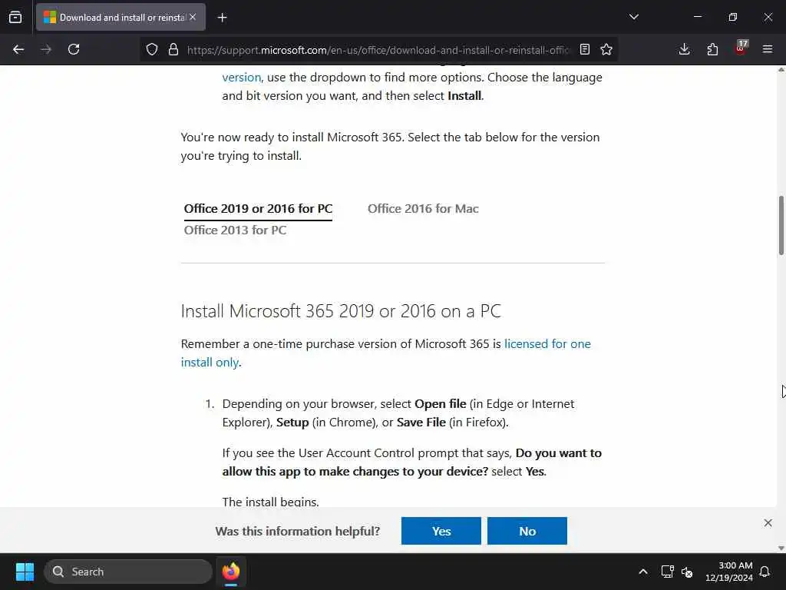Open 'licensed for one install only' link
The width and height of the screenshot is (786, 590).
tap(386, 353)
